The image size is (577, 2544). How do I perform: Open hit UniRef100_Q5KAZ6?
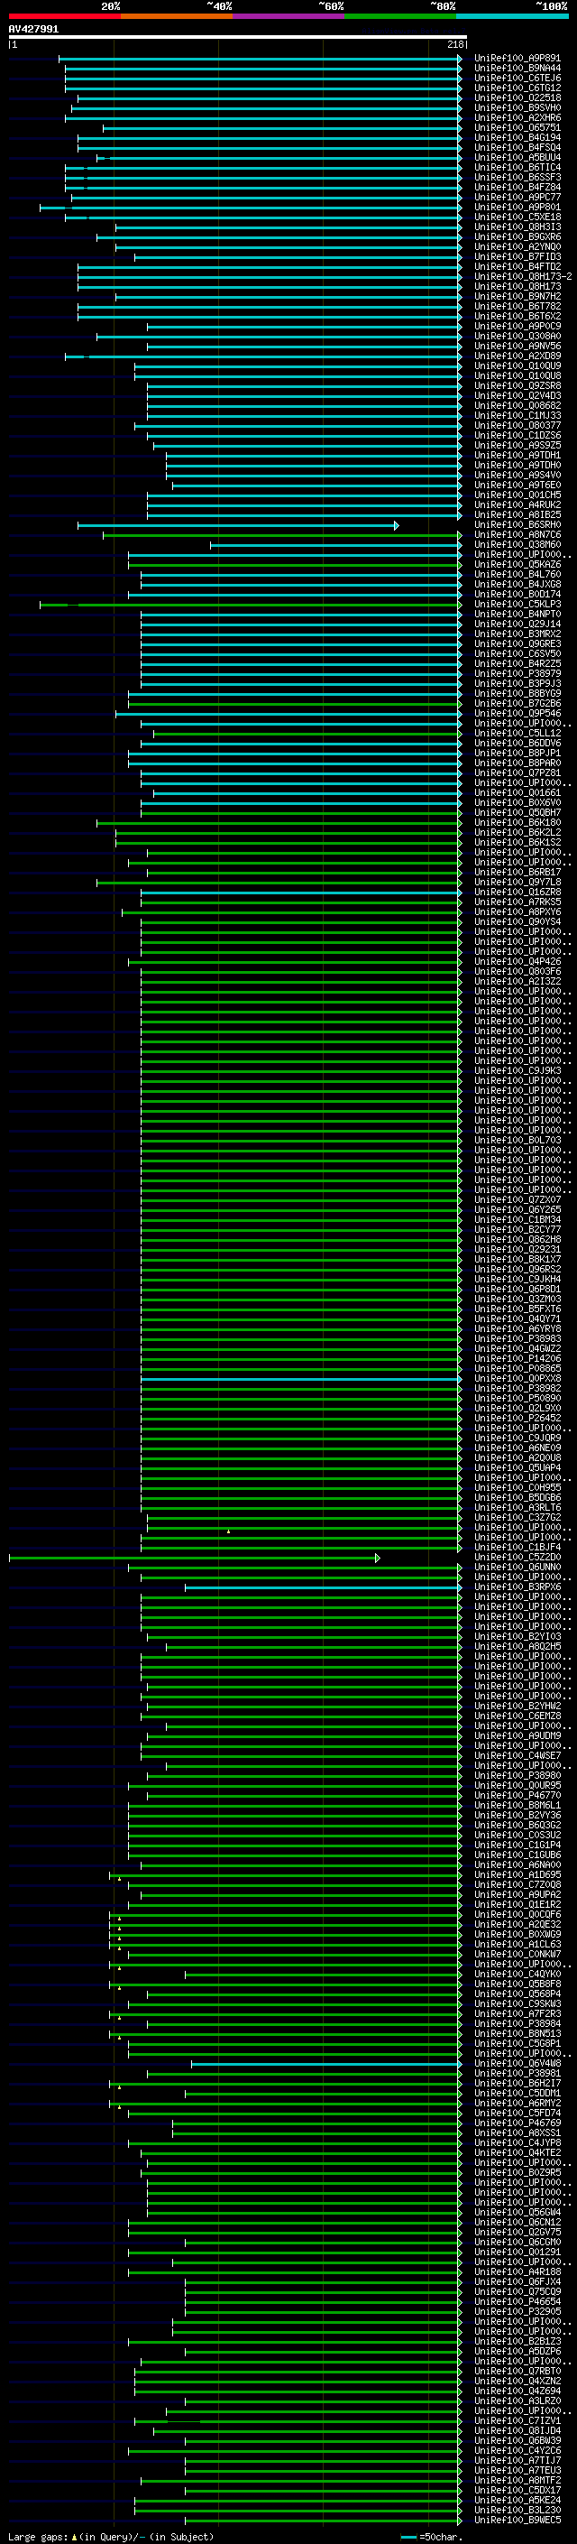(x=517, y=564)
